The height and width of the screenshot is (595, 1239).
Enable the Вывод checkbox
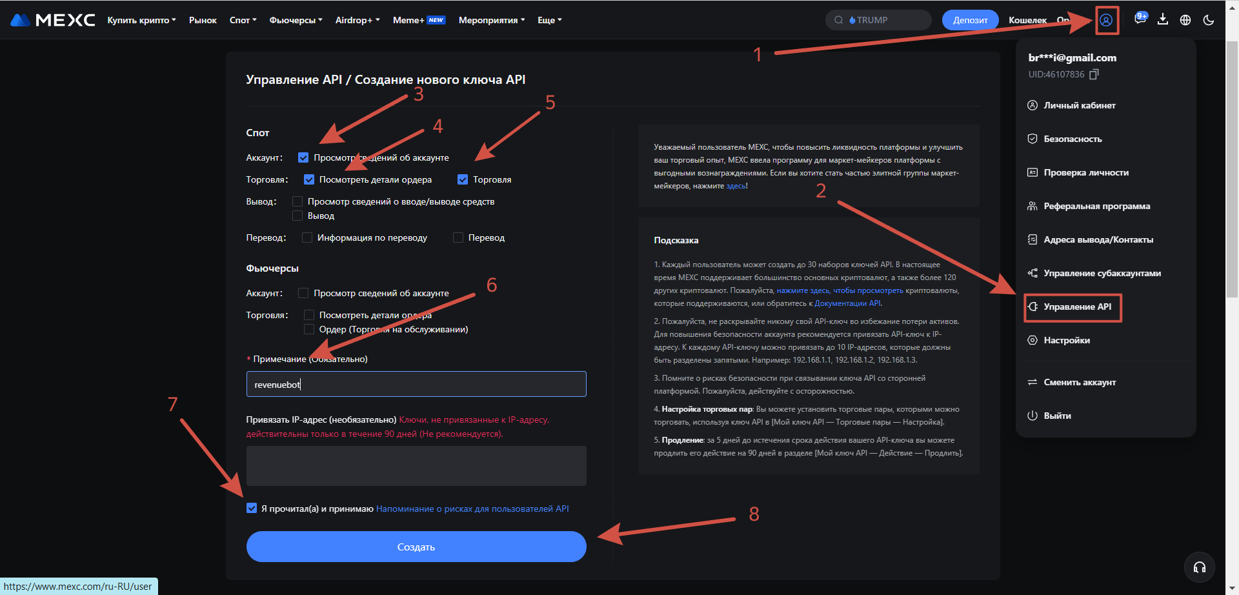tap(297, 216)
